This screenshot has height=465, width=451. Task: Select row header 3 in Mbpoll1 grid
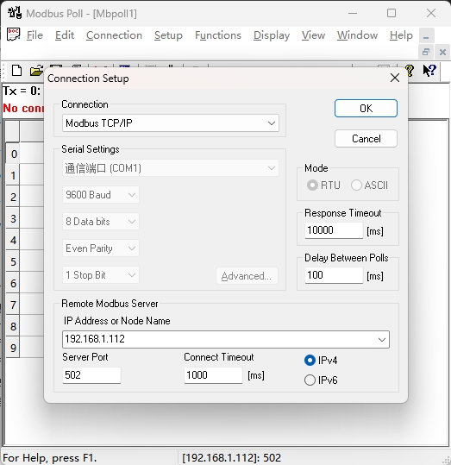coord(13,218)
